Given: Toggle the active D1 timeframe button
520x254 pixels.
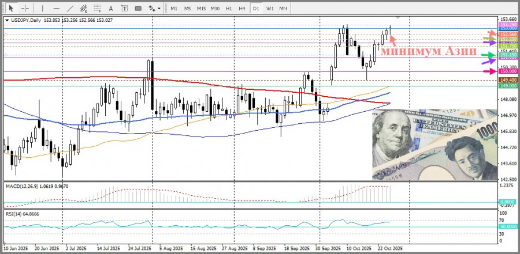Looking at the screenshot, I should (x=256, y=9).
